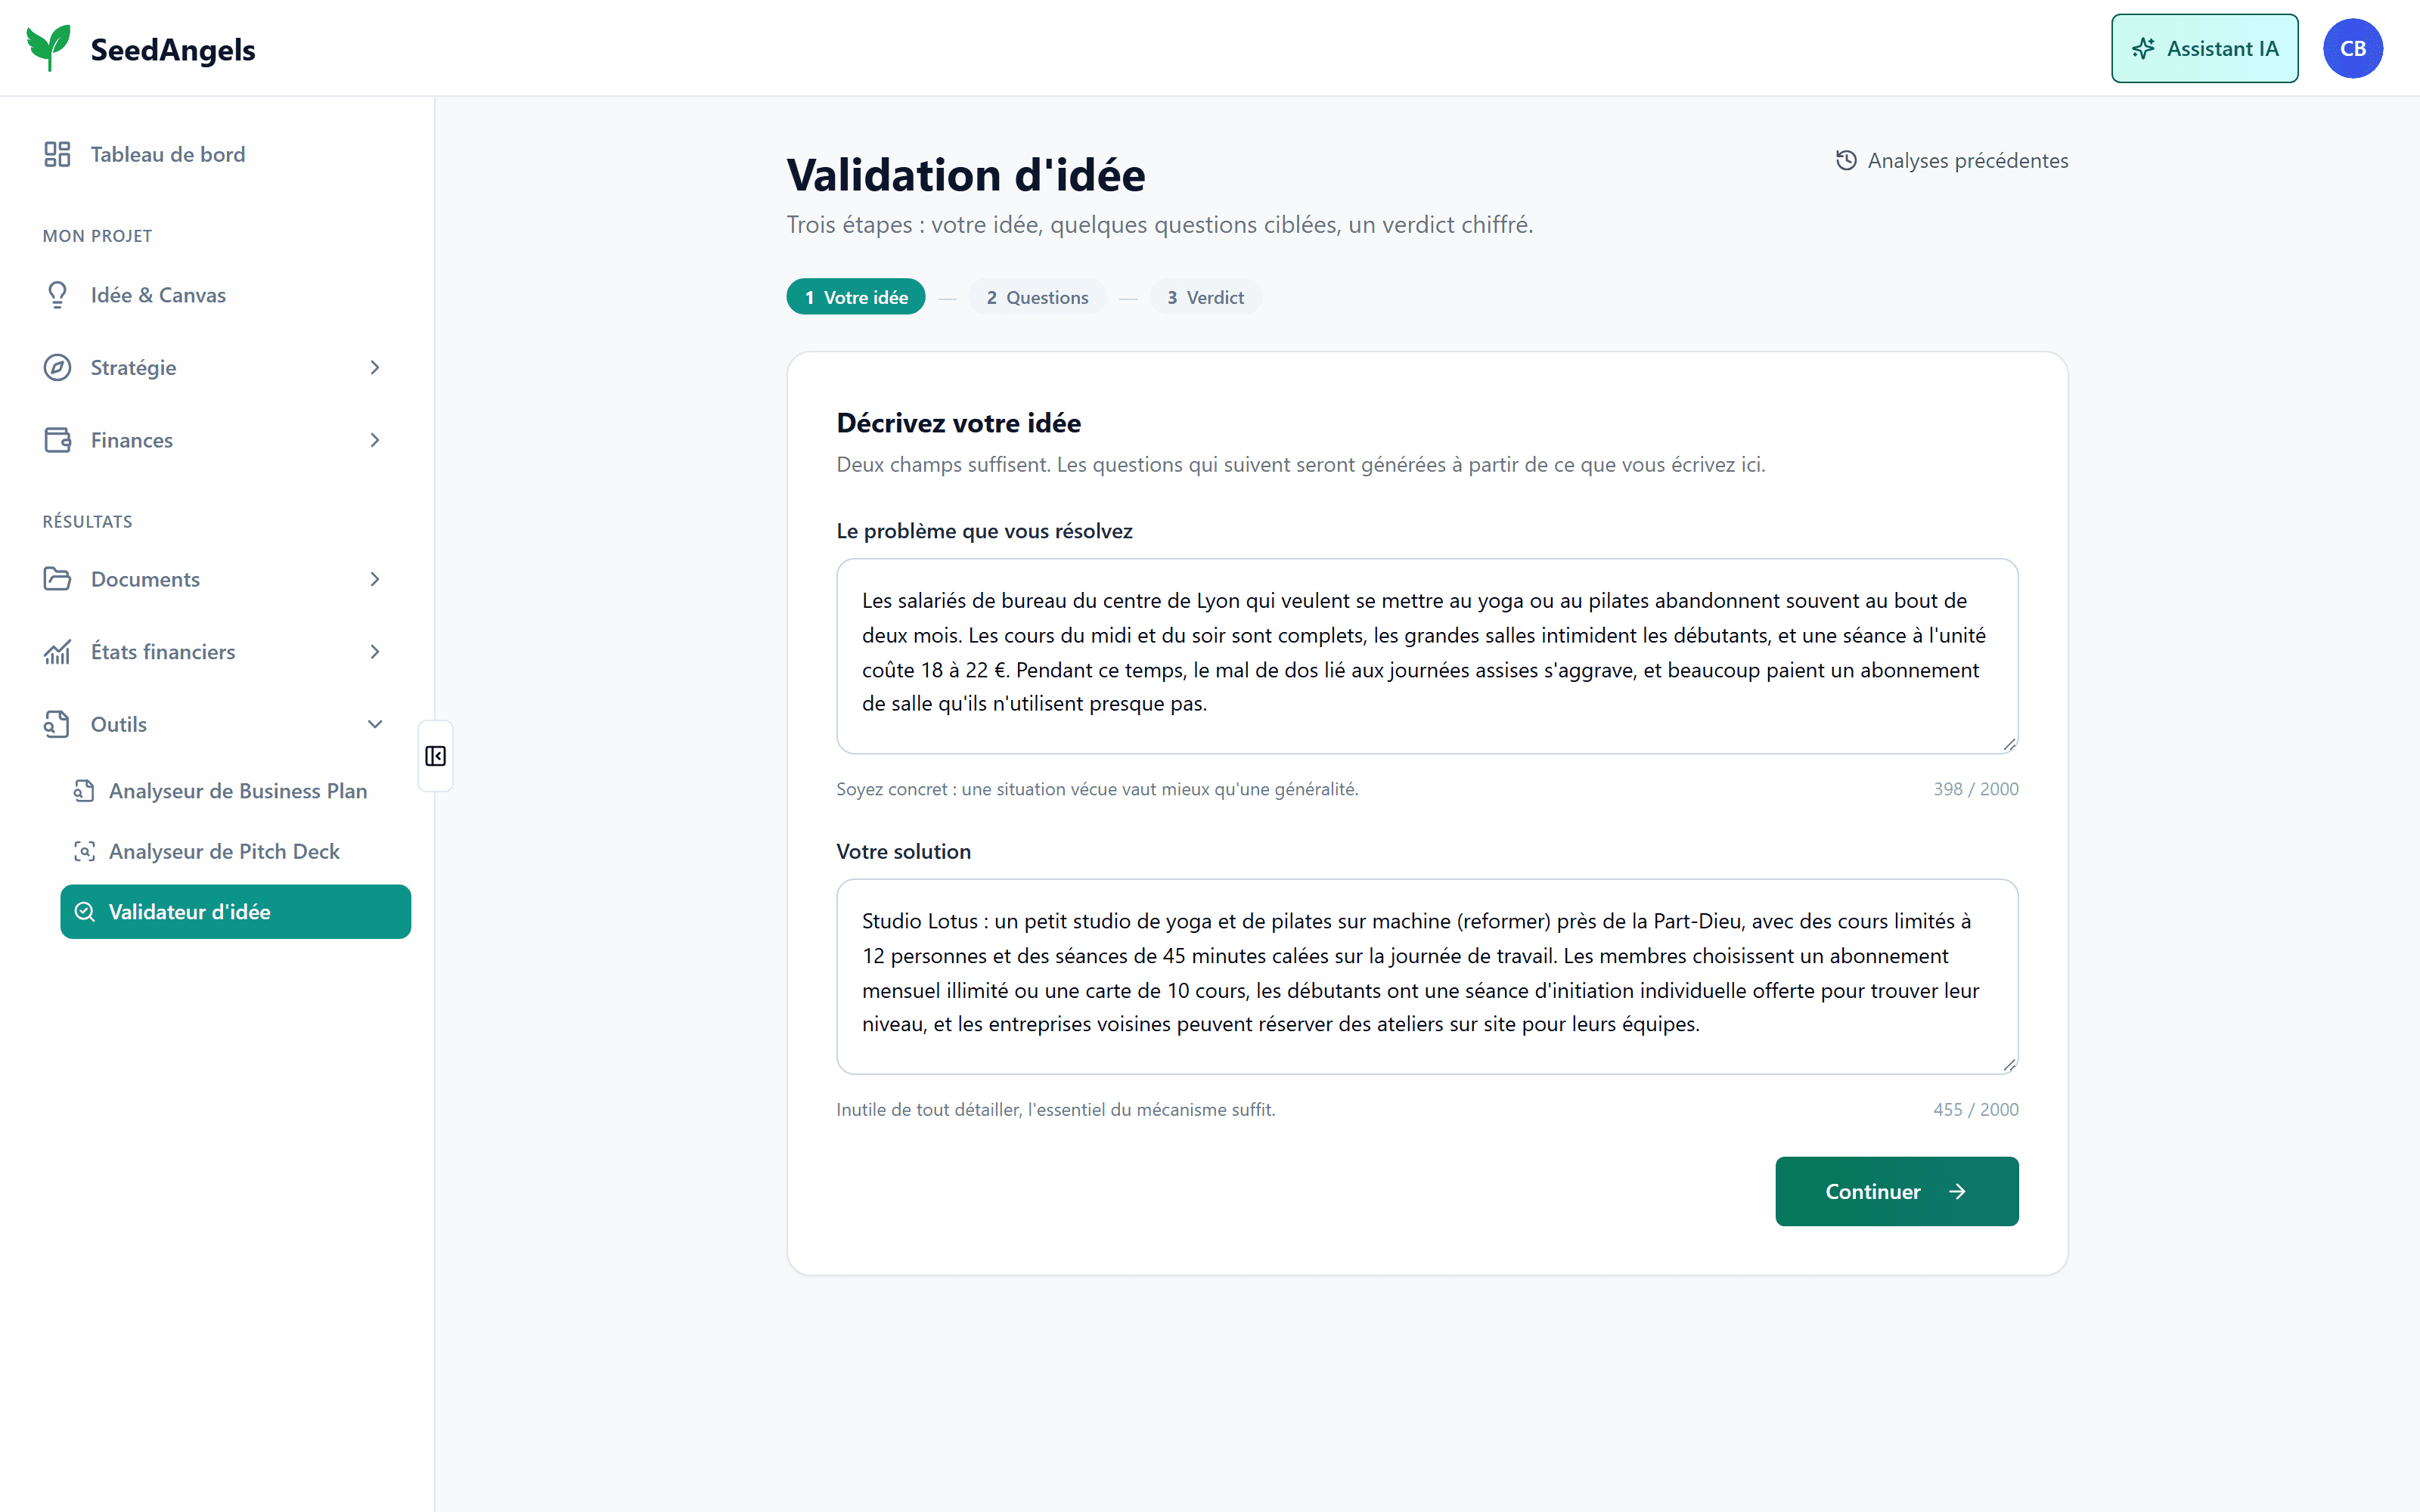The image size is (2420, 1512).
Task: Open the CB user avatar menu
Action: pyautogui.click(x=2352, y=48)
